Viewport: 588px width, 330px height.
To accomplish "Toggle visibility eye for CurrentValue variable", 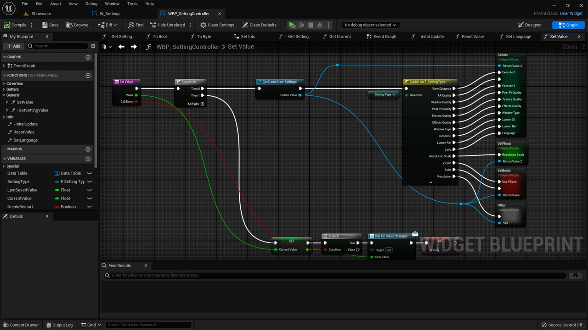I will pyautogui.click(x=90, y=198).
